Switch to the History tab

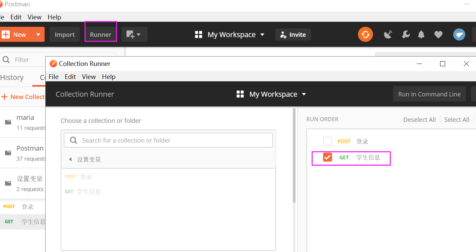12,77
